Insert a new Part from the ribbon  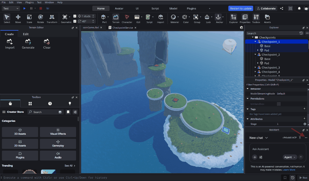pyautogui.click(x=104, y=19)
